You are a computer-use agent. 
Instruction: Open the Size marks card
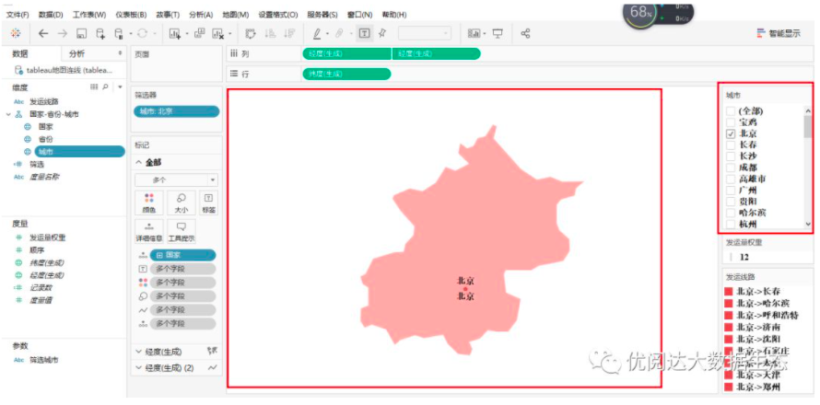180,202
